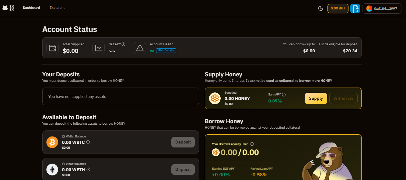The width and height of the screenshot is (406, 180).
Task: Click Deposit button for WETH
Action: coord(183,169)
